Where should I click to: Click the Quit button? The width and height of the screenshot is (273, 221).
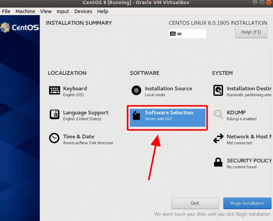(195, 203)
